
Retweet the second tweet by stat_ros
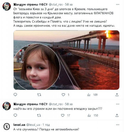click(39, 115)
